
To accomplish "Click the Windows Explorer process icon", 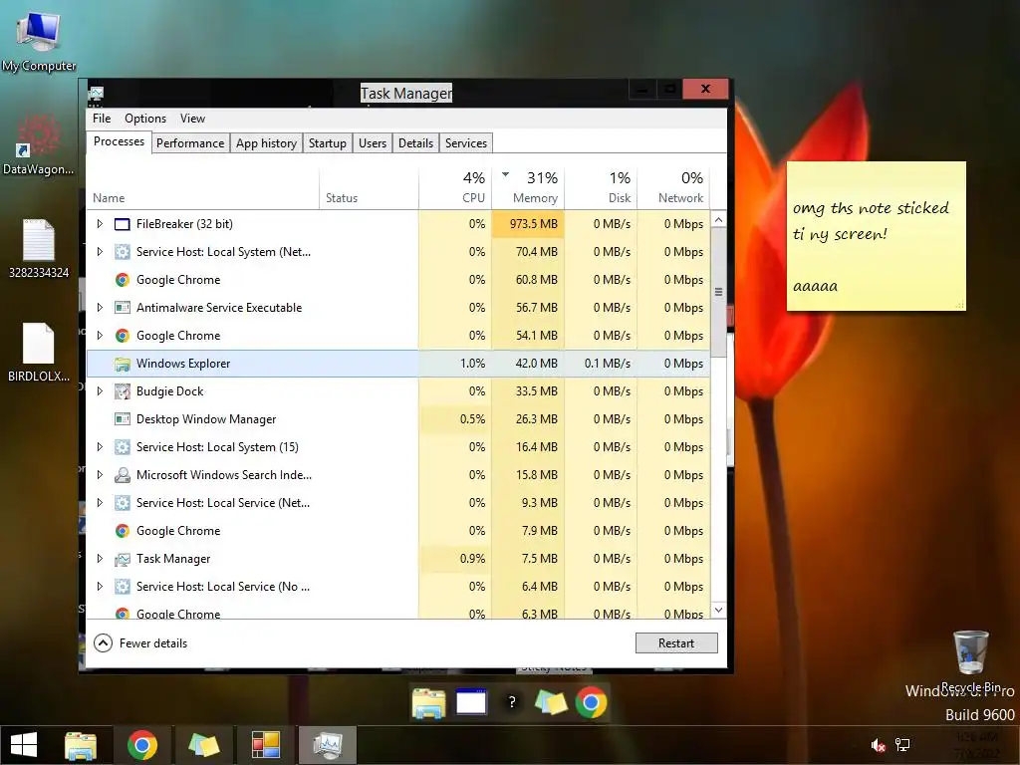I will (122, 364).
